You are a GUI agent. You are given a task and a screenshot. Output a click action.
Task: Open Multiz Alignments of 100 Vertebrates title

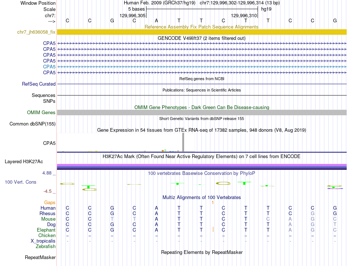[x=202, y=197]
